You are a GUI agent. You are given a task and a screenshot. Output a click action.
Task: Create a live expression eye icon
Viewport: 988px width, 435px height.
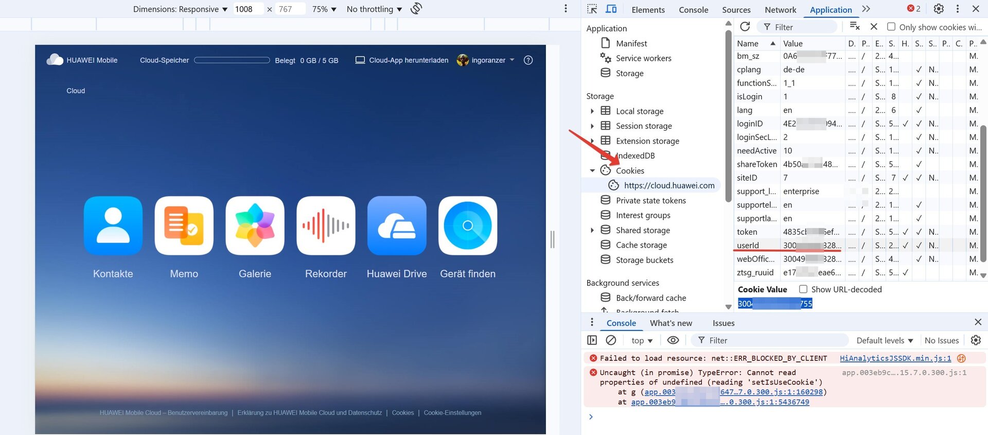(673, 340)
